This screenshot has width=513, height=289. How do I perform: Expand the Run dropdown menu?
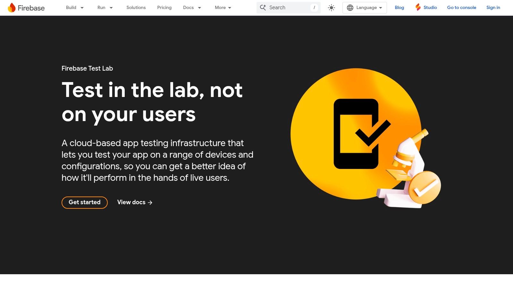(x=105, y=7)
